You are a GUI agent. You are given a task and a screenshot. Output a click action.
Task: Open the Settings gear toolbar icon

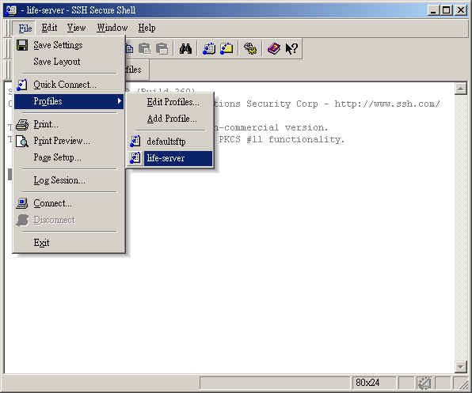(250, 49)
